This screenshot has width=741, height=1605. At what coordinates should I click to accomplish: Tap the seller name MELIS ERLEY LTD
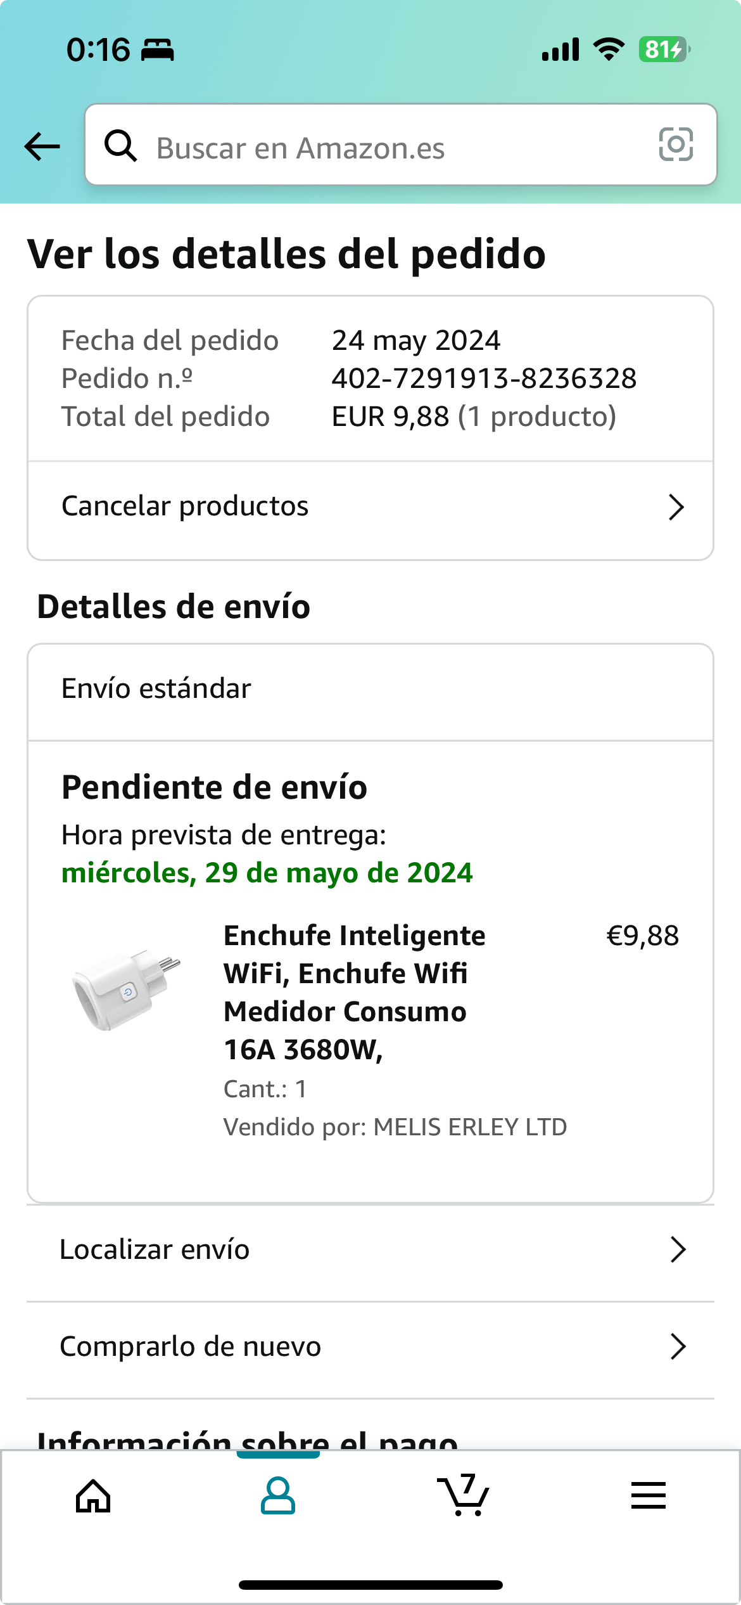[x=470, y=1127]
